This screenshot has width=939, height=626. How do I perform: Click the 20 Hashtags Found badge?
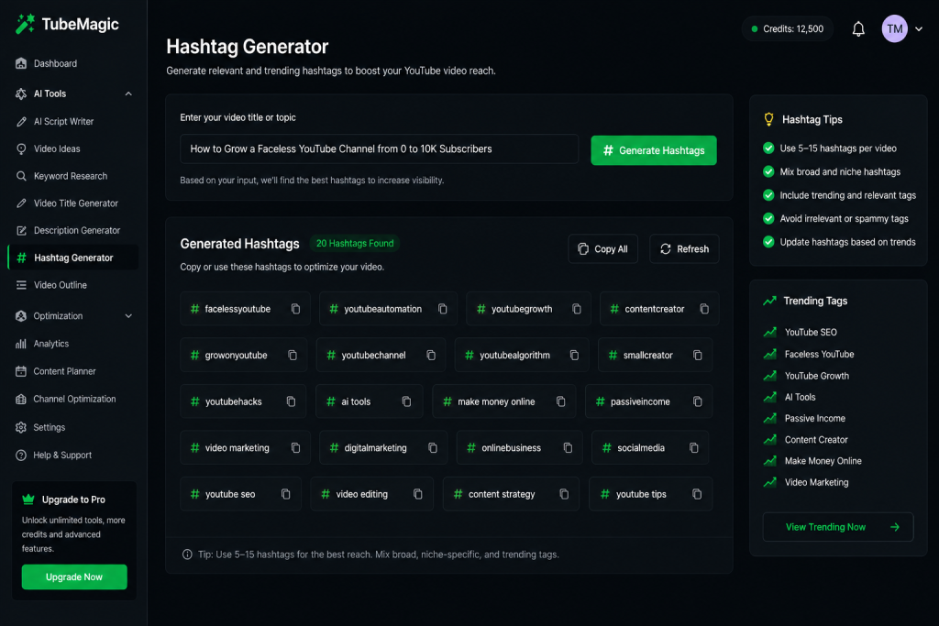click(x=355, y=244)
